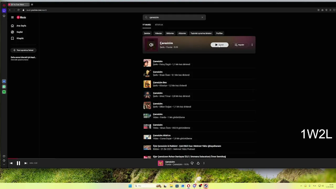Pause the currently playing song
Screen dimensions: 336x189
18,163
